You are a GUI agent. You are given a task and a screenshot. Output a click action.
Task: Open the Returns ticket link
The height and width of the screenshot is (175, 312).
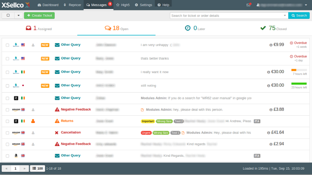tap(67, 121)
